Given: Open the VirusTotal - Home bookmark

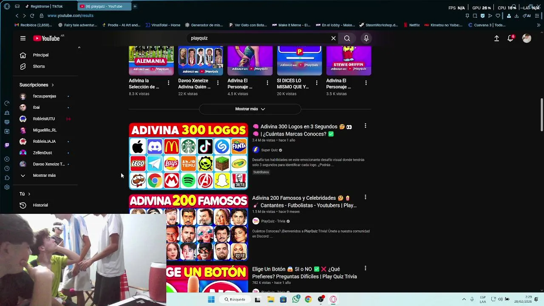Looking at the screenshot, I should [163, 25].
